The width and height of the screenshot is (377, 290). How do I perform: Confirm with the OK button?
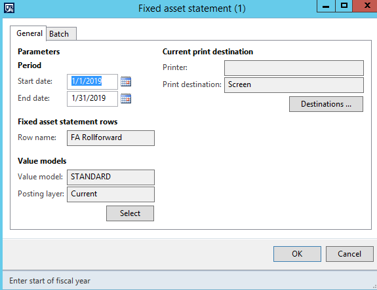297,254
